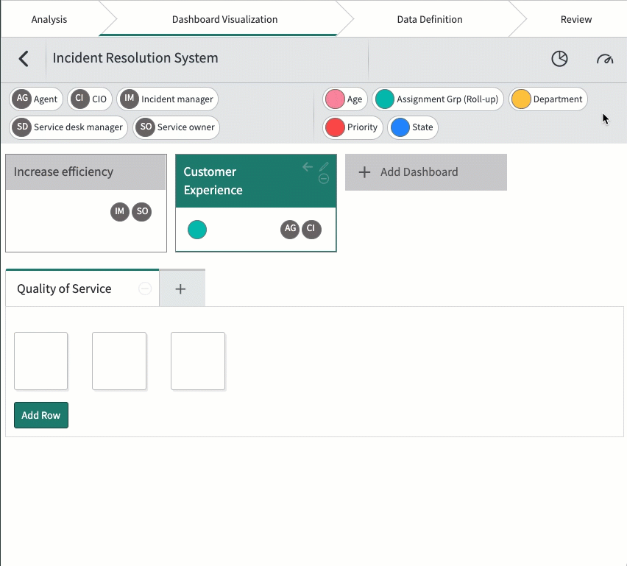Screen dimensions: 627x566
Task: Click AG badge on Customer Experience card
Action: (x=290, y=229)
